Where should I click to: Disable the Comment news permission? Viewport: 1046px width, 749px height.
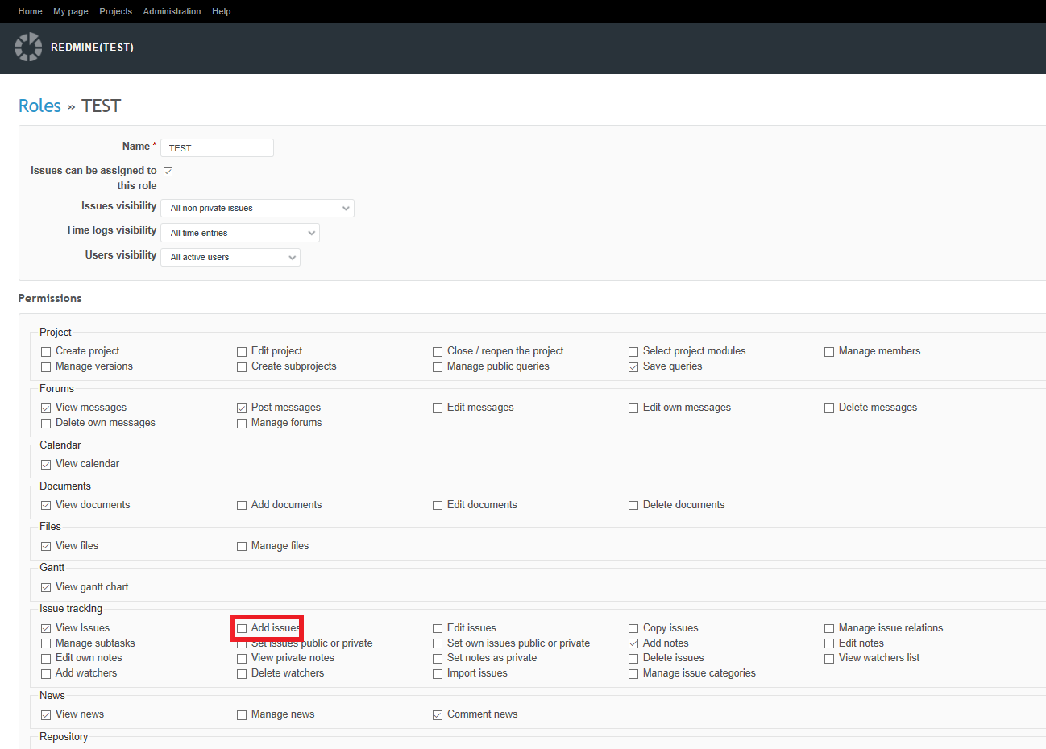click(x=438, y=715)
